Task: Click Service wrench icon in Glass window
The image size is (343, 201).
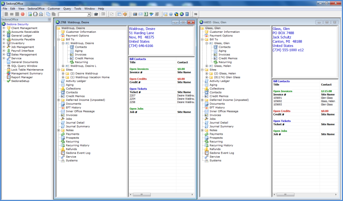Action: [206, 157]
